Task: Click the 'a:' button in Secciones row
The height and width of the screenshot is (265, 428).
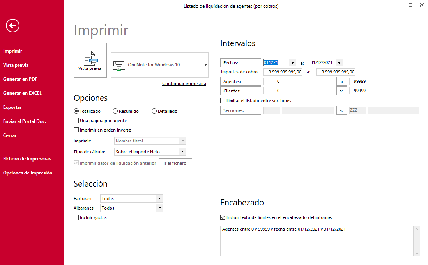Action: [341, 110]
